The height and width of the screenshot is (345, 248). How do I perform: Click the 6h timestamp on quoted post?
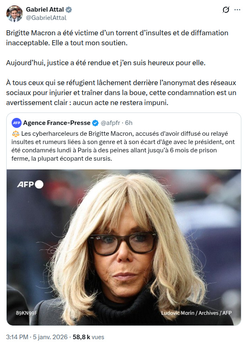point(129,123)
